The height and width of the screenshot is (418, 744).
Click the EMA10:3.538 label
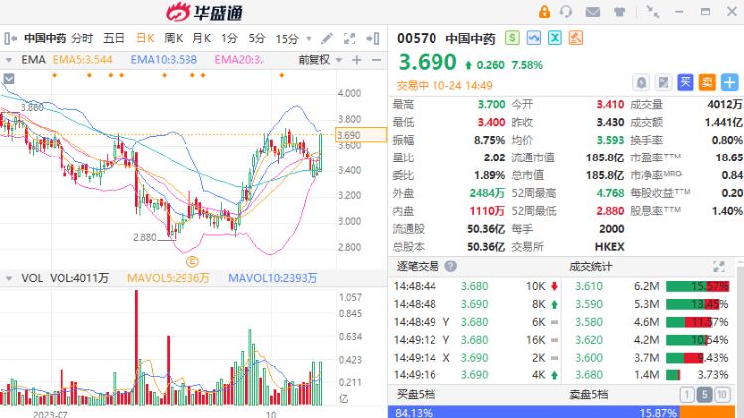coord(164,60)
